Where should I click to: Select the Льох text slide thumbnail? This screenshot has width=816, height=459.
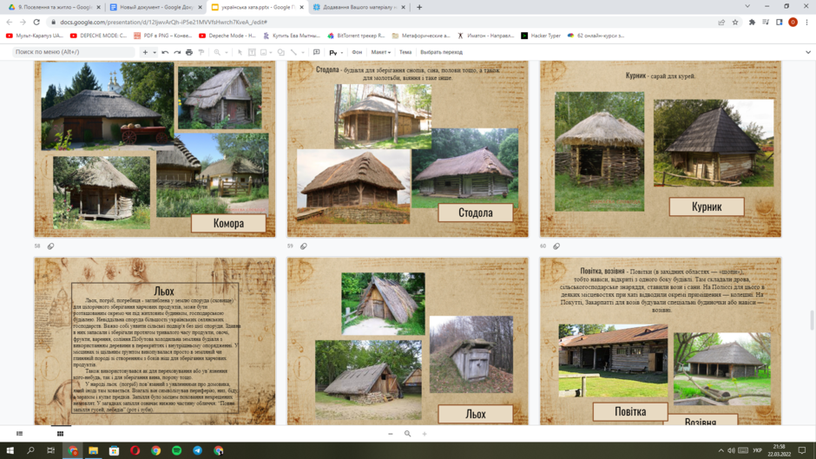tap(155, 341)
